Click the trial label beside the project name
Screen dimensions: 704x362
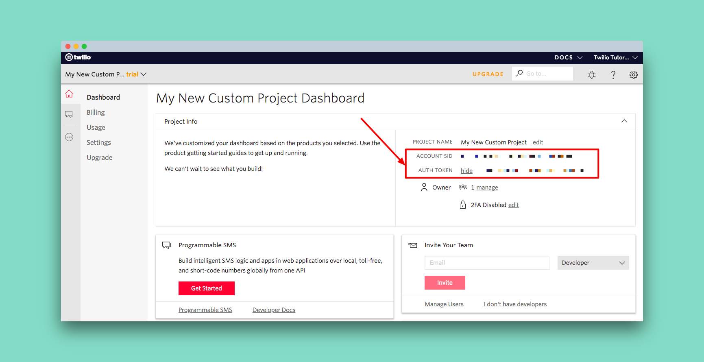pyautogui.click(x=132, y=74)
